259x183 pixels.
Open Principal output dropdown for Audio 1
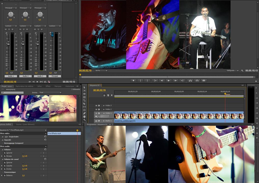point(11,8)
